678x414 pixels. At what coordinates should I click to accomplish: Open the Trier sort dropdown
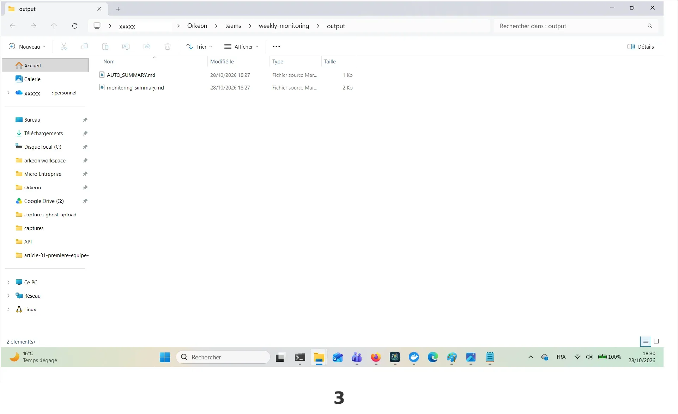point(199,47)
